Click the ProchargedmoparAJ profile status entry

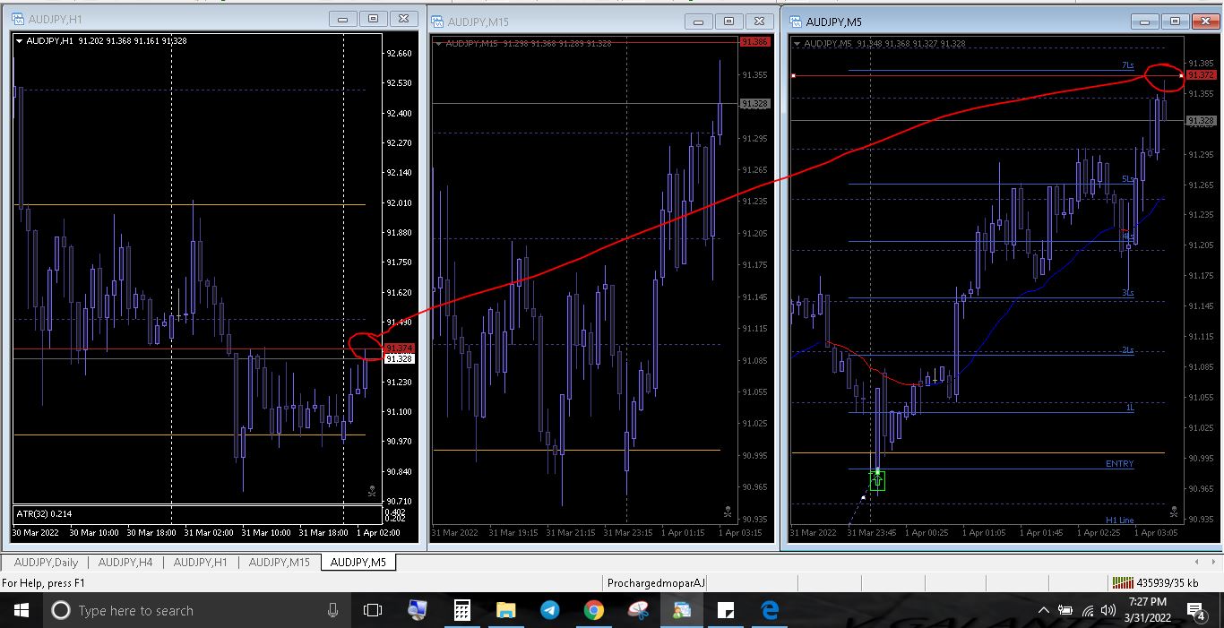[x=657, y=583]
